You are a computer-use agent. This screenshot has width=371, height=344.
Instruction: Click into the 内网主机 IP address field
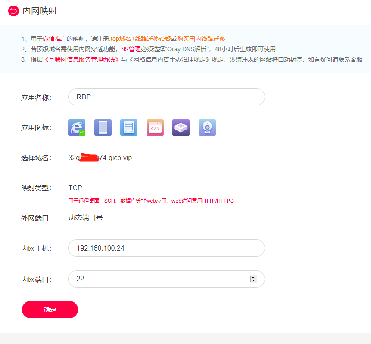coord(166,248)
